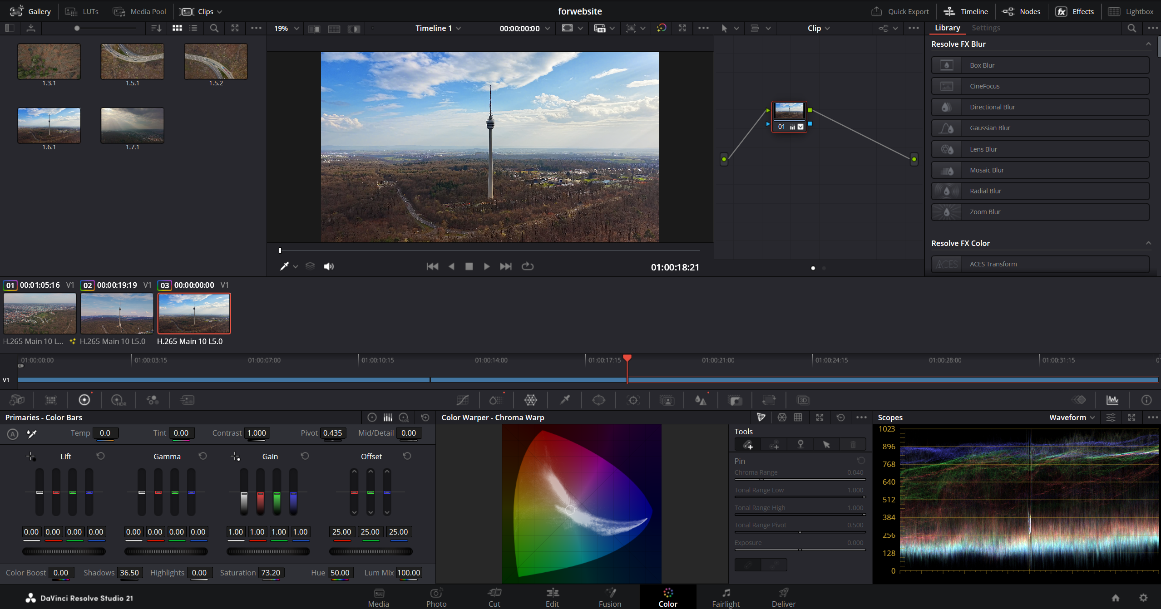Open the Motion Effects palette

pos(187,400)
